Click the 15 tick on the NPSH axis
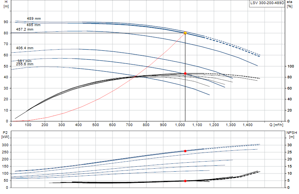This screenshot has width=299, height=194. 289,166
